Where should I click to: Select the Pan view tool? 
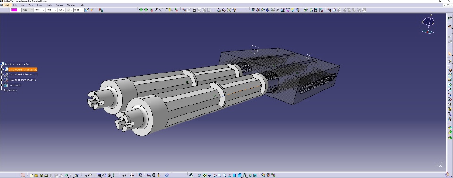click(x=210, y=175)
